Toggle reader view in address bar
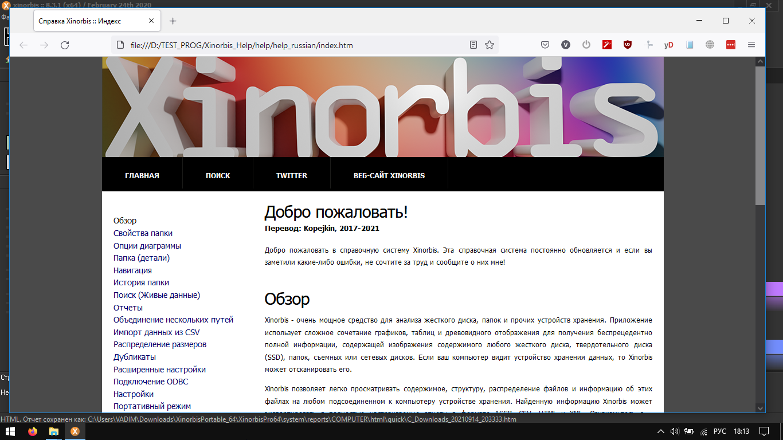The width and height of the screenshot is (783, 440). pos(473,45)
